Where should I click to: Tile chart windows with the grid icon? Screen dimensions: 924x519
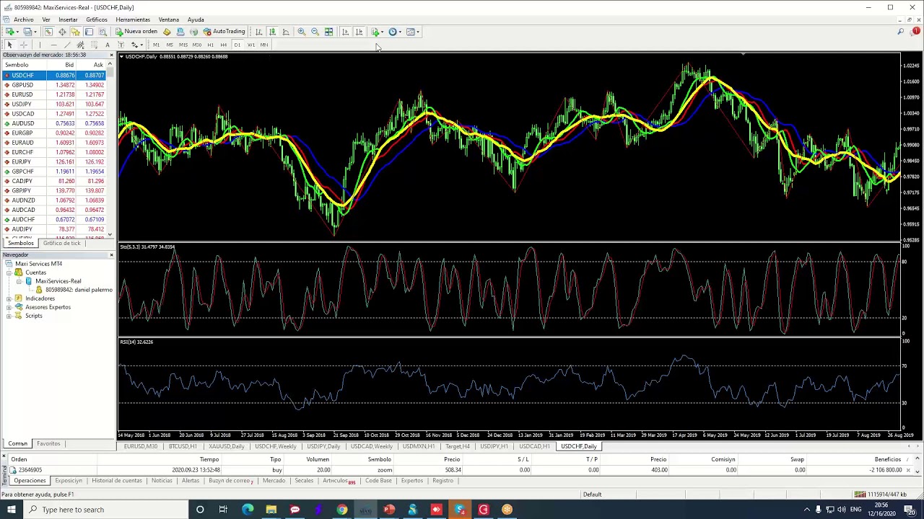pyautogui.click(x=328, y=32)
